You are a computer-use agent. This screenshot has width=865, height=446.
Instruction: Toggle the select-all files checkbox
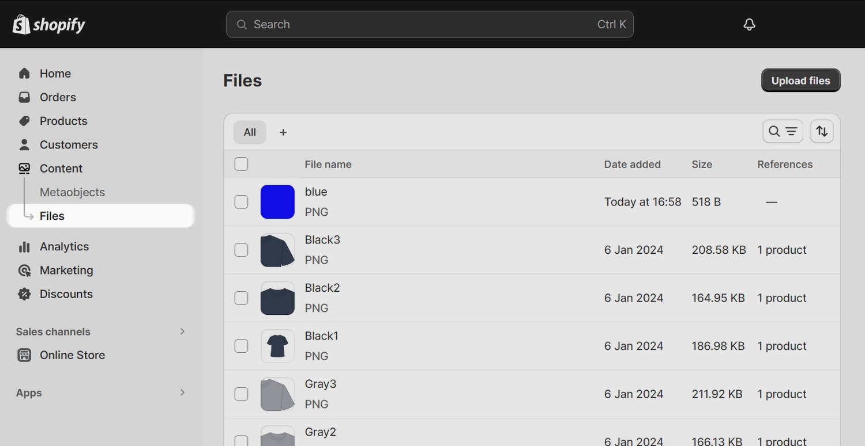pyautogui.click(x=242, y=164)
